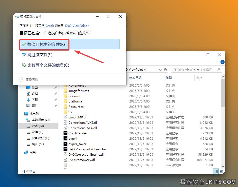Expand the Explorer ribbon chevron
The image size is (238, 187).
pos(217,62)
